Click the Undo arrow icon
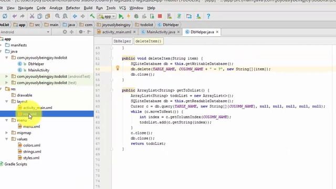 [x=15, y=16]
